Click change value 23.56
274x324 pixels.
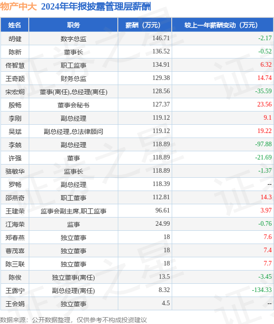click(x=264, y=104)
